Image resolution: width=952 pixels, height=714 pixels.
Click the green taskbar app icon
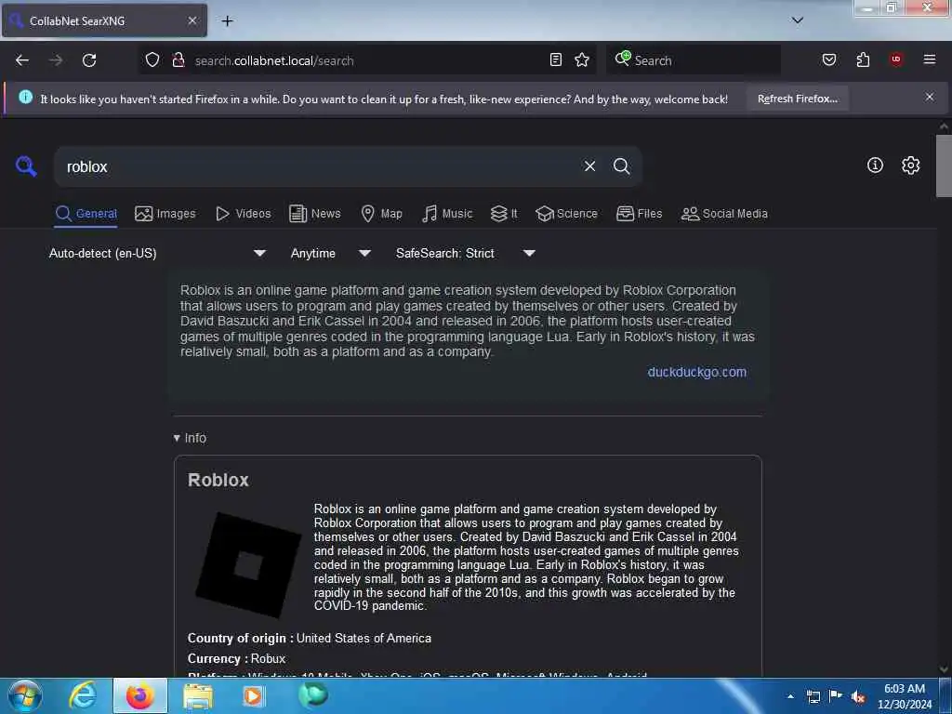[x=312, y=695]
